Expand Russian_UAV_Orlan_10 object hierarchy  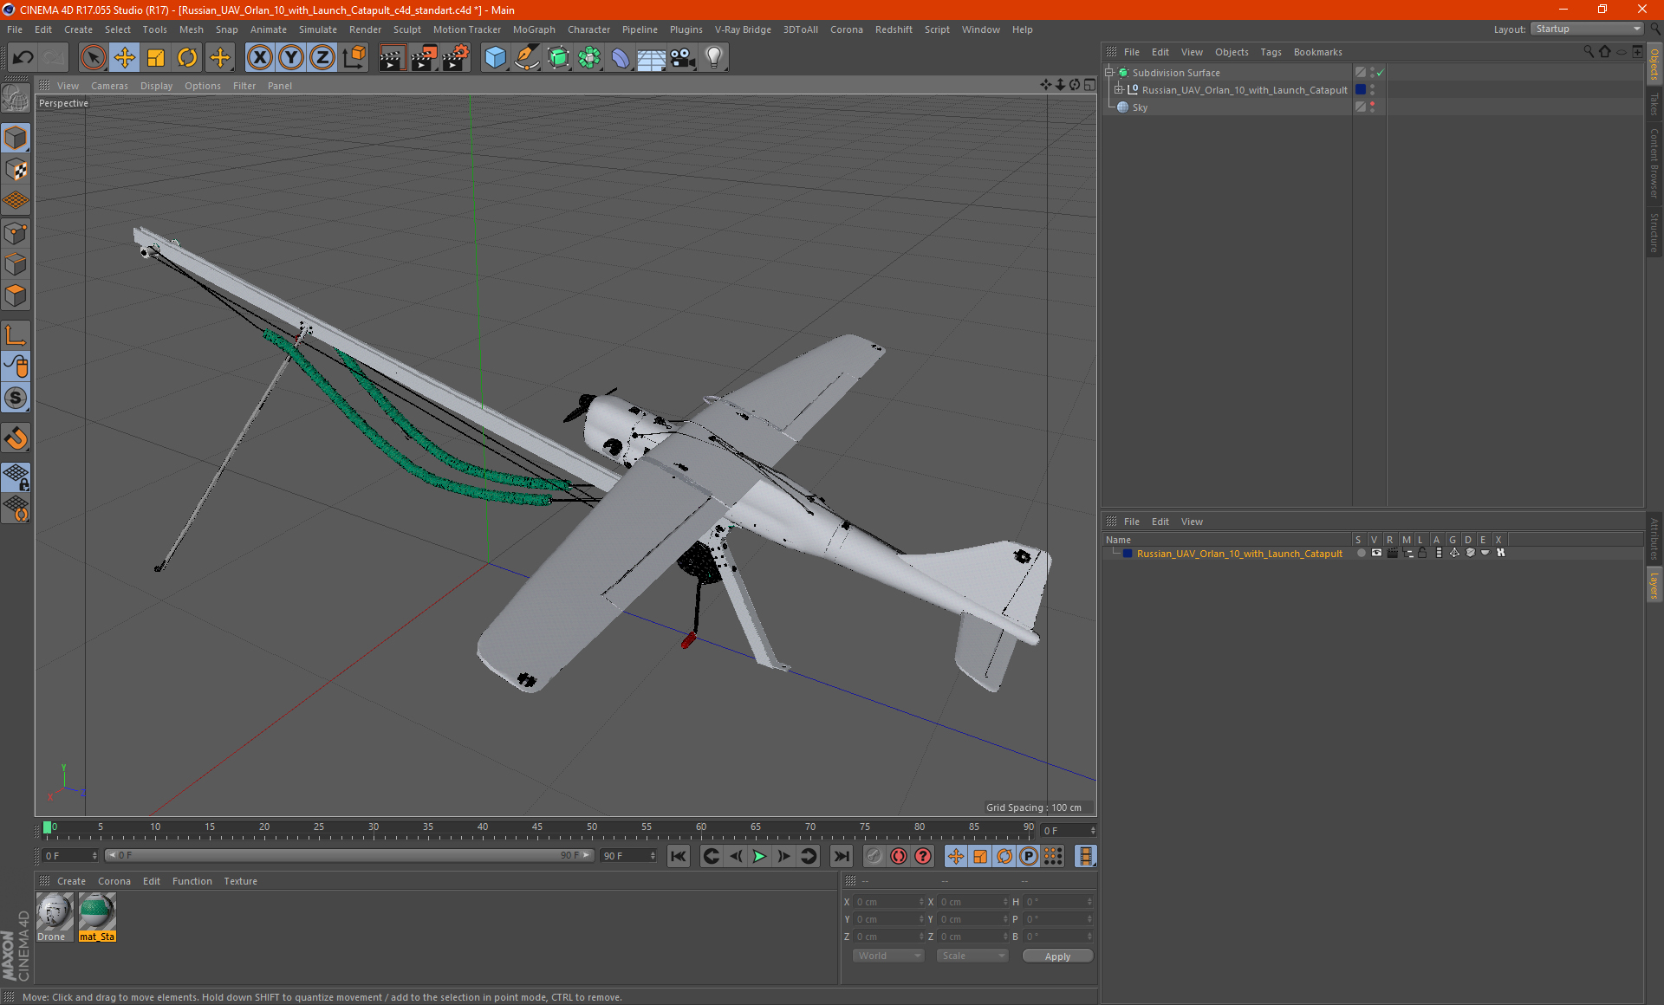pyautogui.click(x=1119, y=90)
